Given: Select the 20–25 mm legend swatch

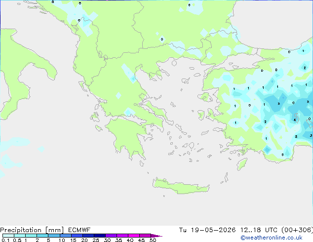Looking at the screenshot, I should coord(88,236).
